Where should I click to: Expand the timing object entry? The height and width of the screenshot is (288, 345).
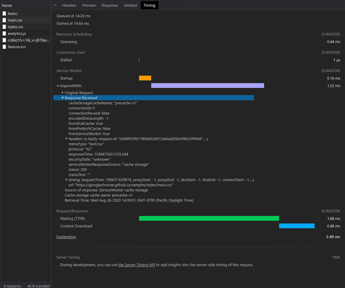66,180
